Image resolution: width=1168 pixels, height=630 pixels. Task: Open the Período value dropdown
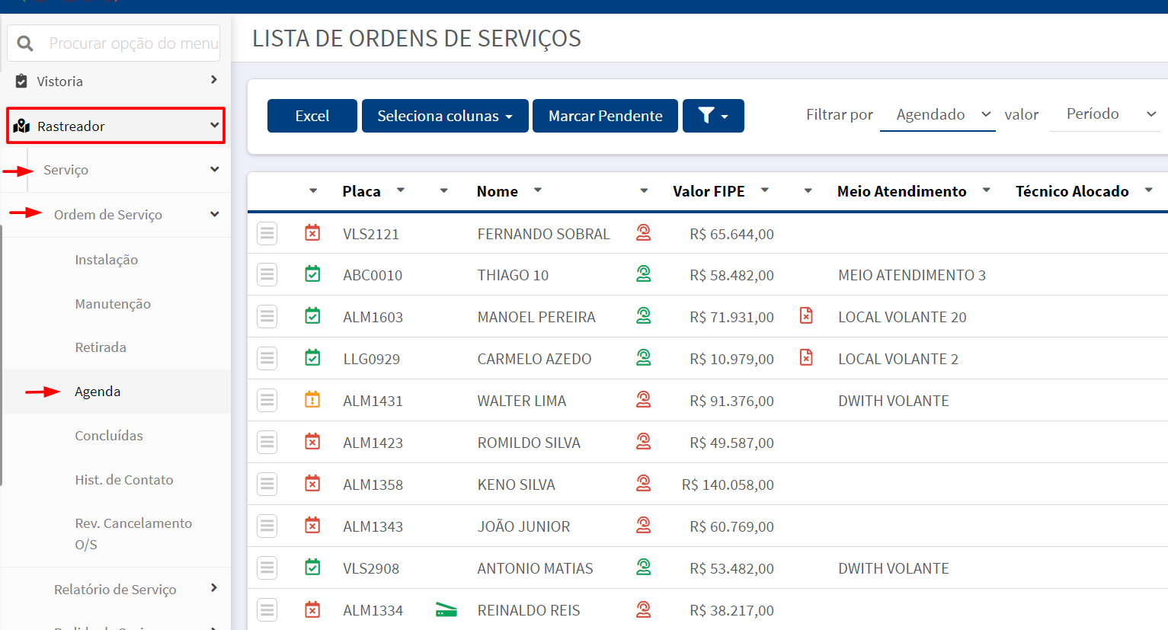(1106, 114)
